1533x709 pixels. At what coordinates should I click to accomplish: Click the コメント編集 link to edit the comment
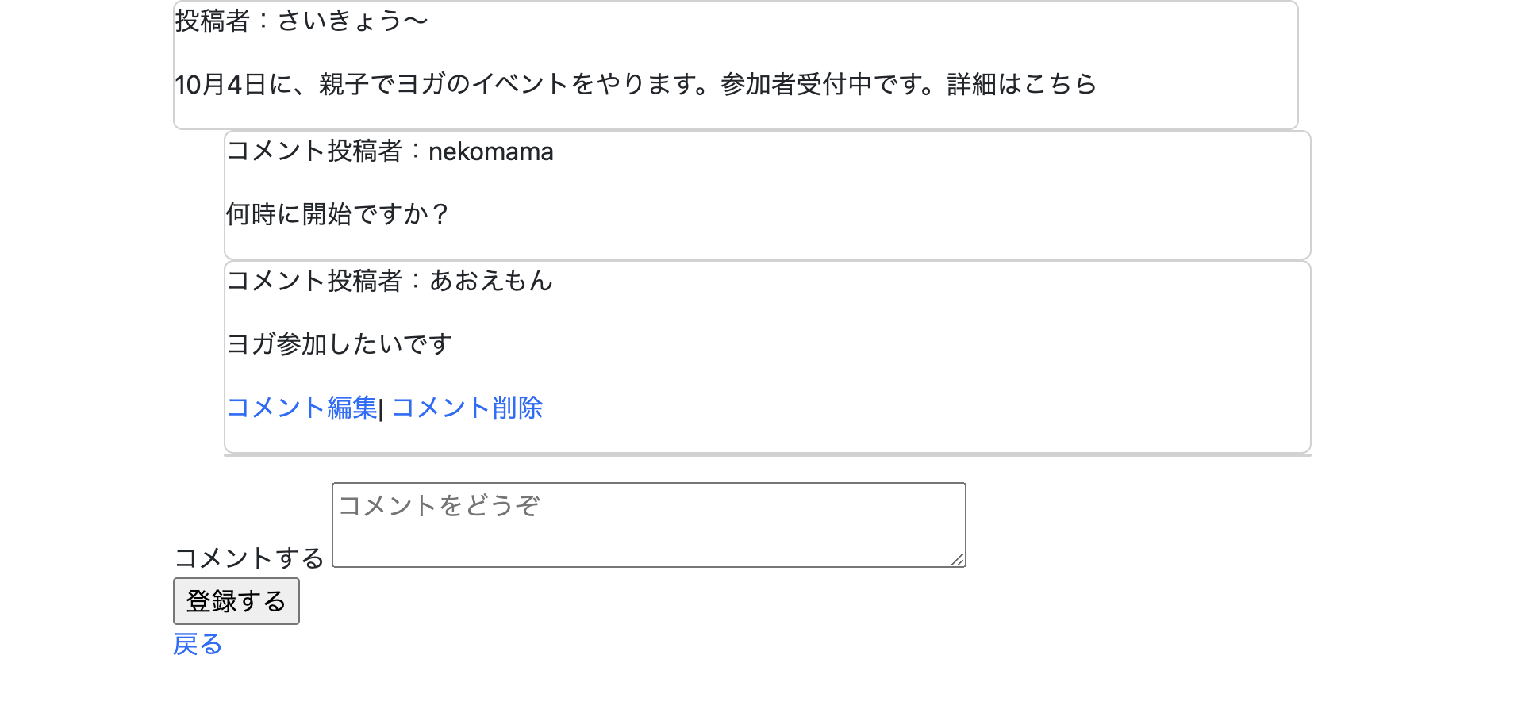click(x=302, y=407)
